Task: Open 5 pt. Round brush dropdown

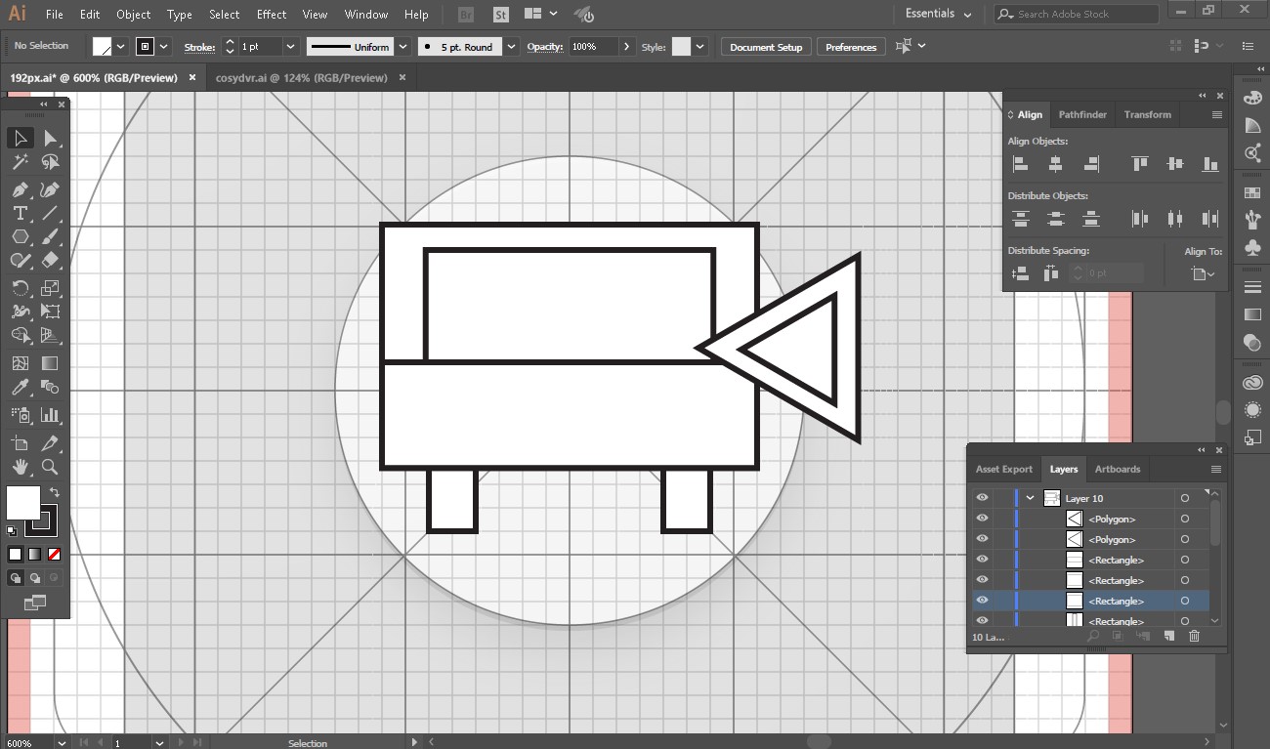Action: tap(512, 47)
